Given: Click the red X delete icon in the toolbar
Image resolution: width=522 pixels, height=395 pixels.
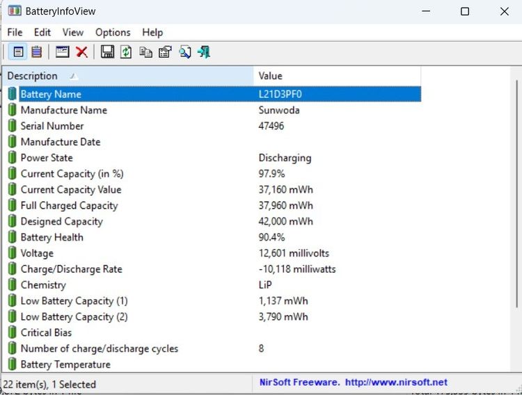Looking at the screenshot, I should tap(81, 52).
